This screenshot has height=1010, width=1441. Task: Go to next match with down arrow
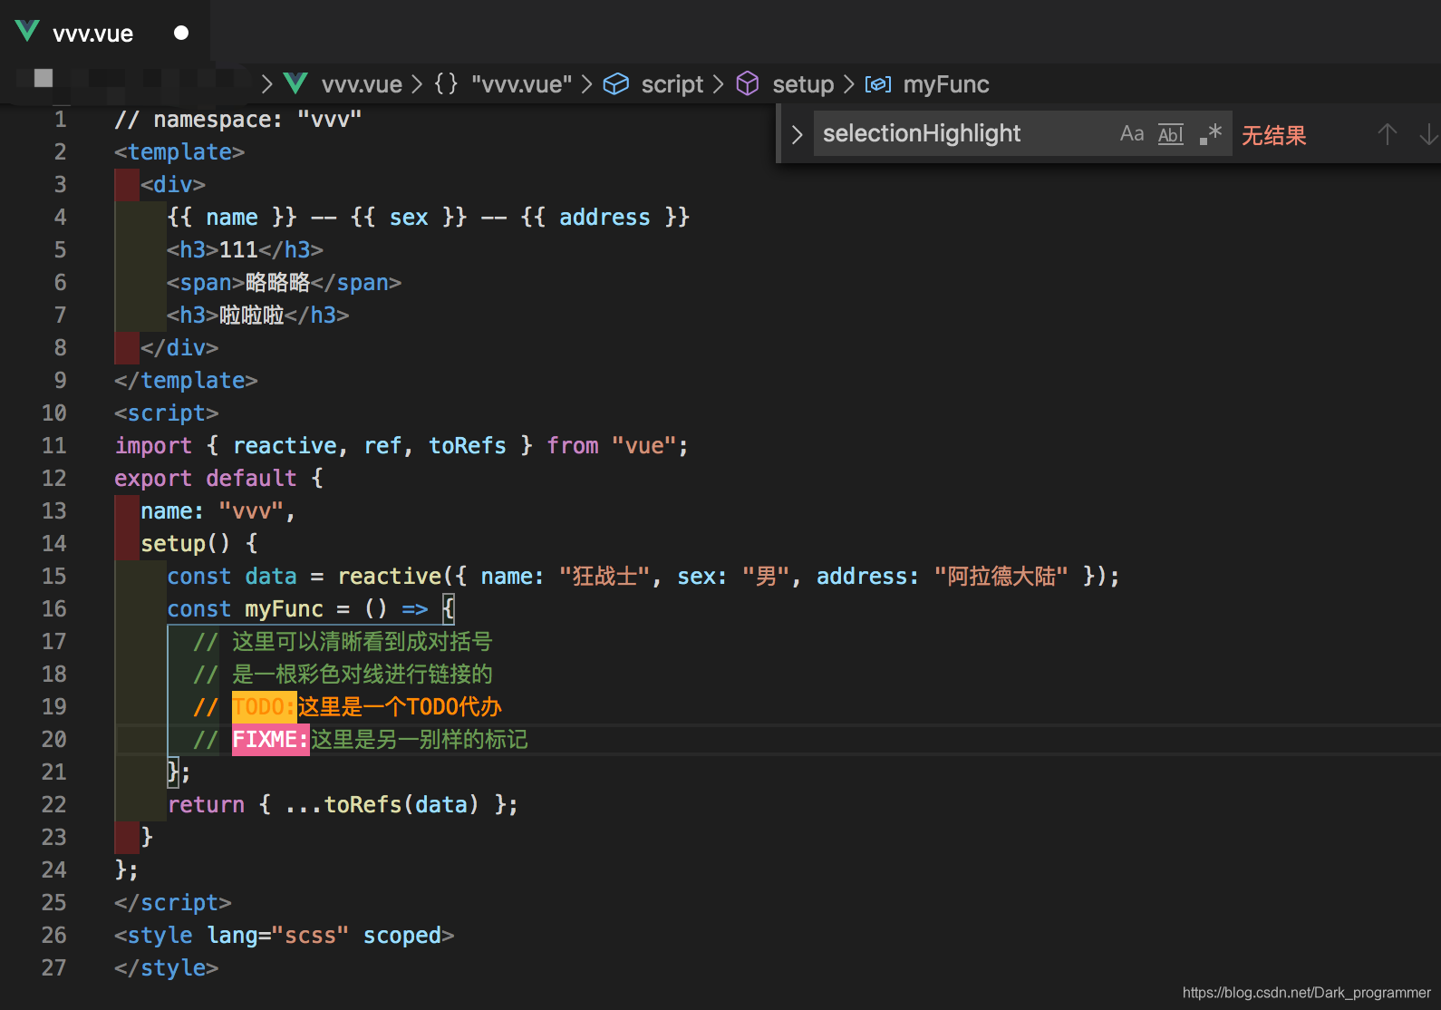tap(1429, 134)
